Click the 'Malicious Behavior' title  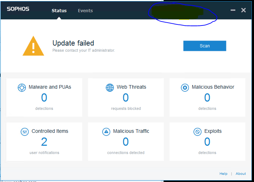tap(213, 87)
